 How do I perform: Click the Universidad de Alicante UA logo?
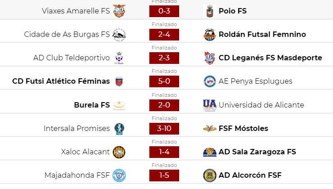click(x=210, y=105)
